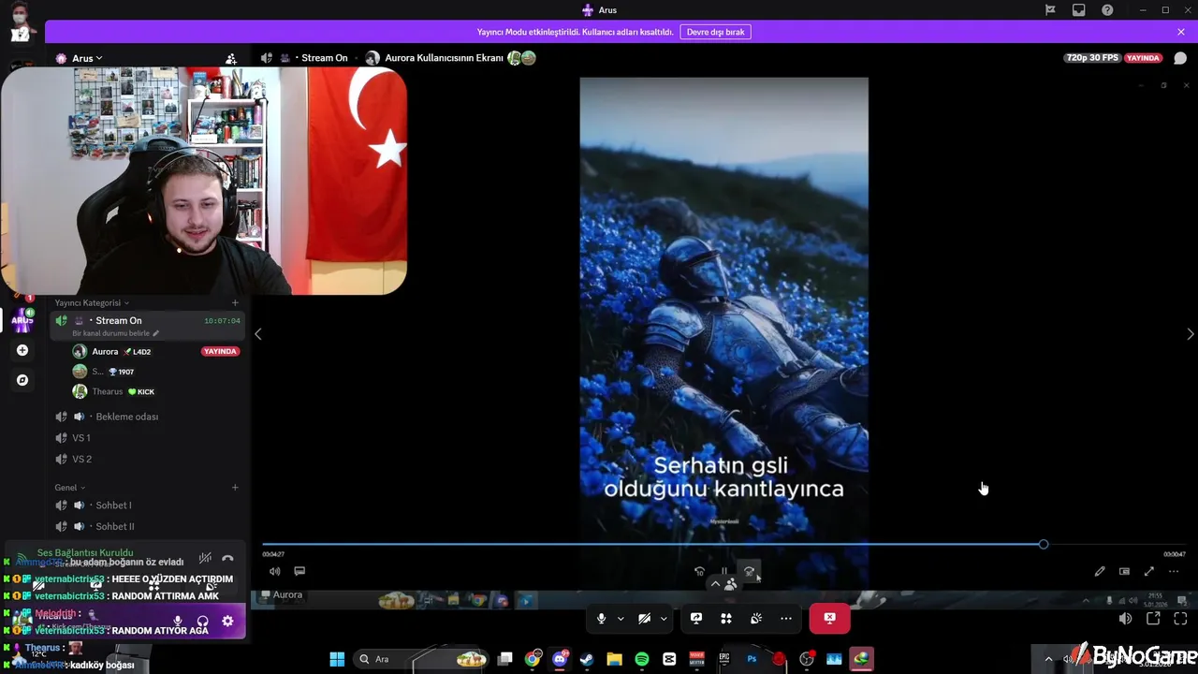This screenshot has height=674, width=1198.
Task: Select user Aurora in the voice channel
Action: coord(105,352)
